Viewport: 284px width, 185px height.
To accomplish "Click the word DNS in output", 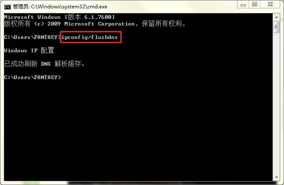I will click(x=46, y=64).
